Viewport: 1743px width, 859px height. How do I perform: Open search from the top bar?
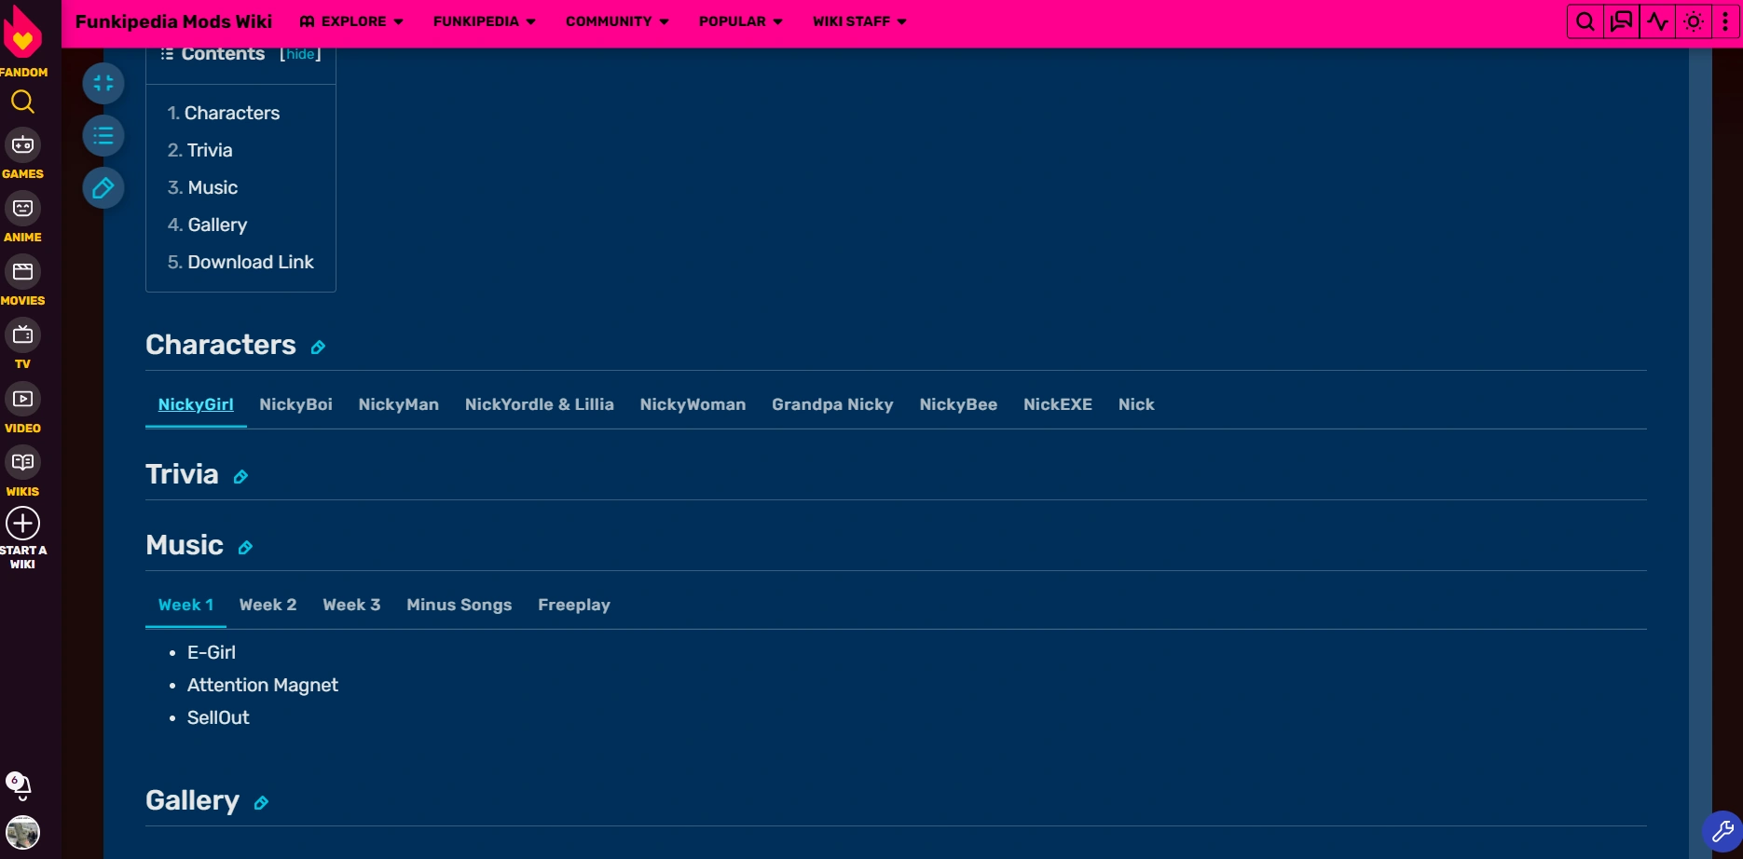[x=1585, y=20]
